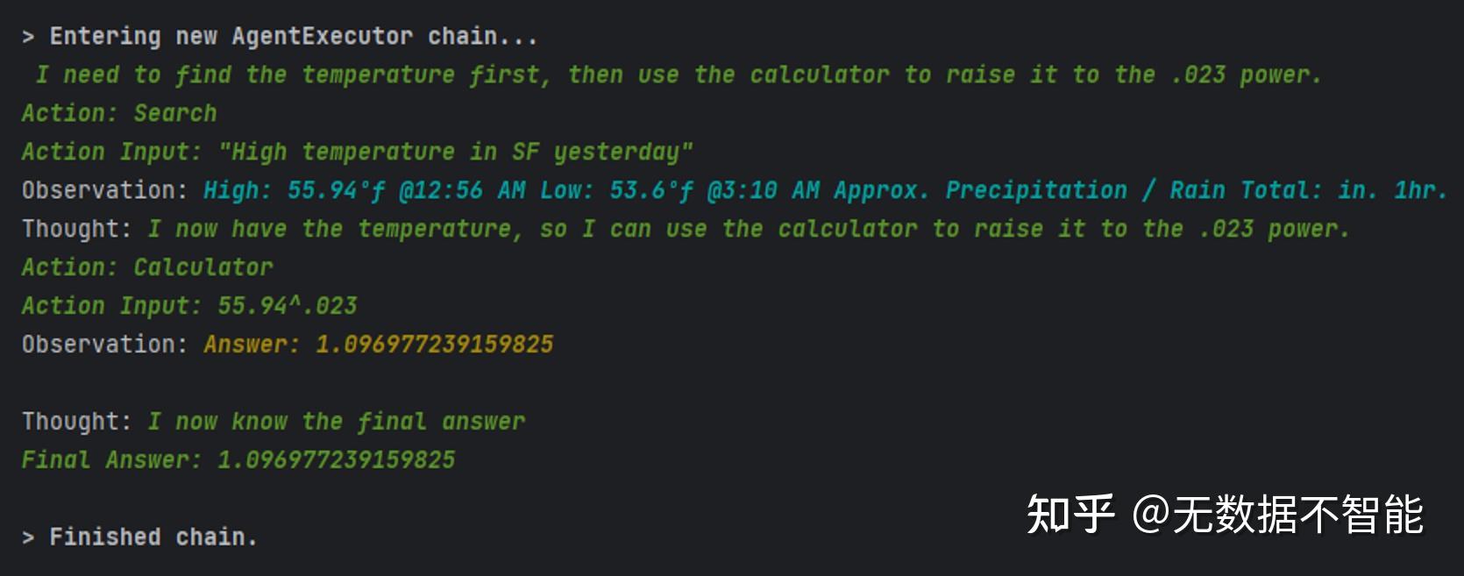Click the 'Action: Calculator' line
This screenshot has height=576, width=1464.
point(147,267)
